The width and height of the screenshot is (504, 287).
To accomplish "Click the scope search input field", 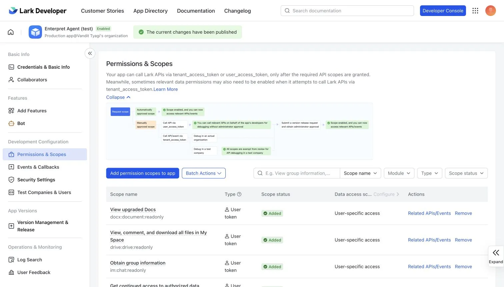I will coord(297,173).
